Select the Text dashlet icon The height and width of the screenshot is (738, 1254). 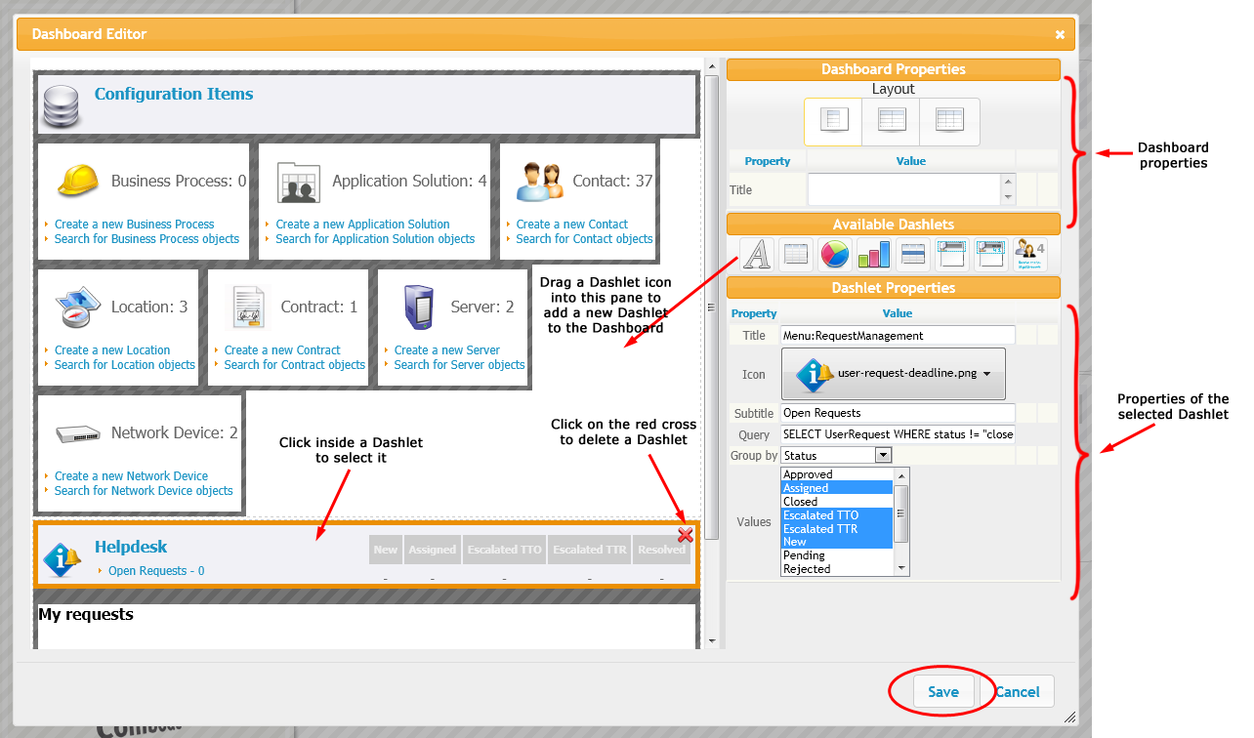pos(757,254)
